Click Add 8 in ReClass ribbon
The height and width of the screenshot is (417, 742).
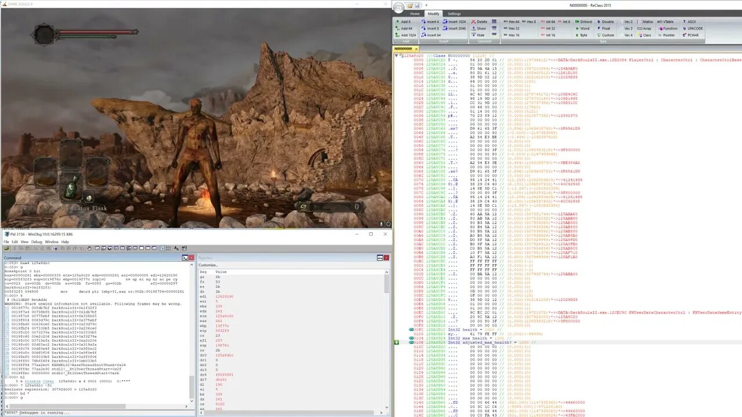pyautogui.click(x=403, y=21)
